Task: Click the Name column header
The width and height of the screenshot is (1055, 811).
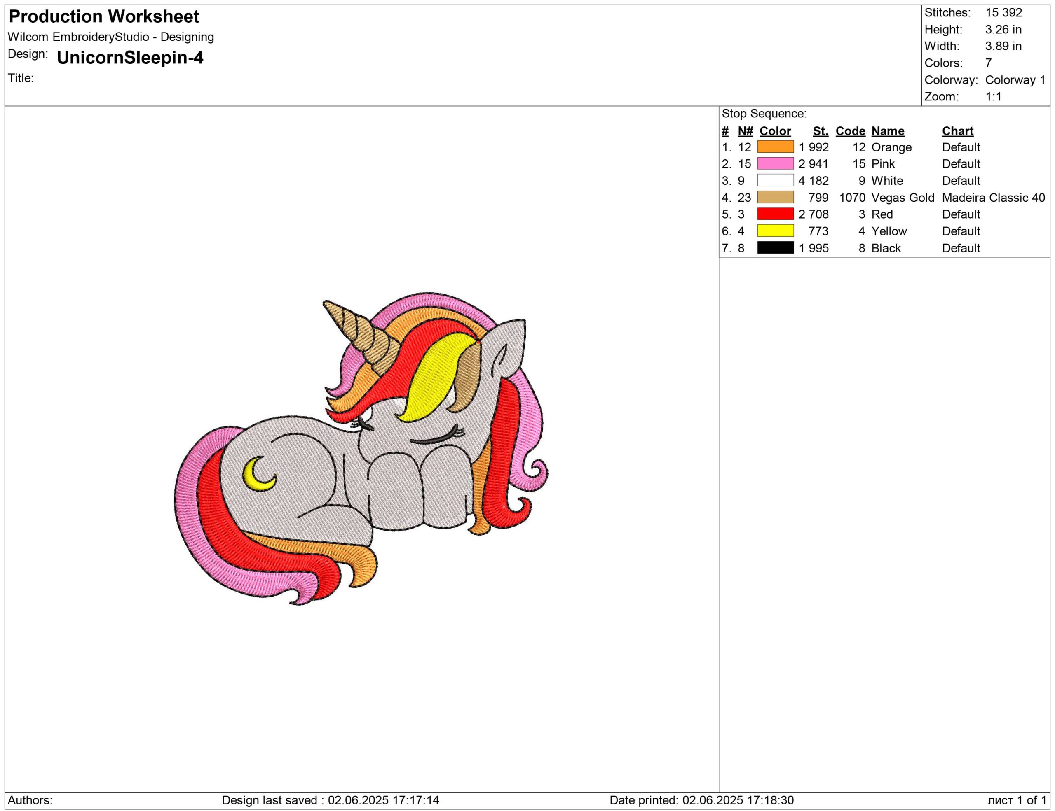Action: click(888, 131)
